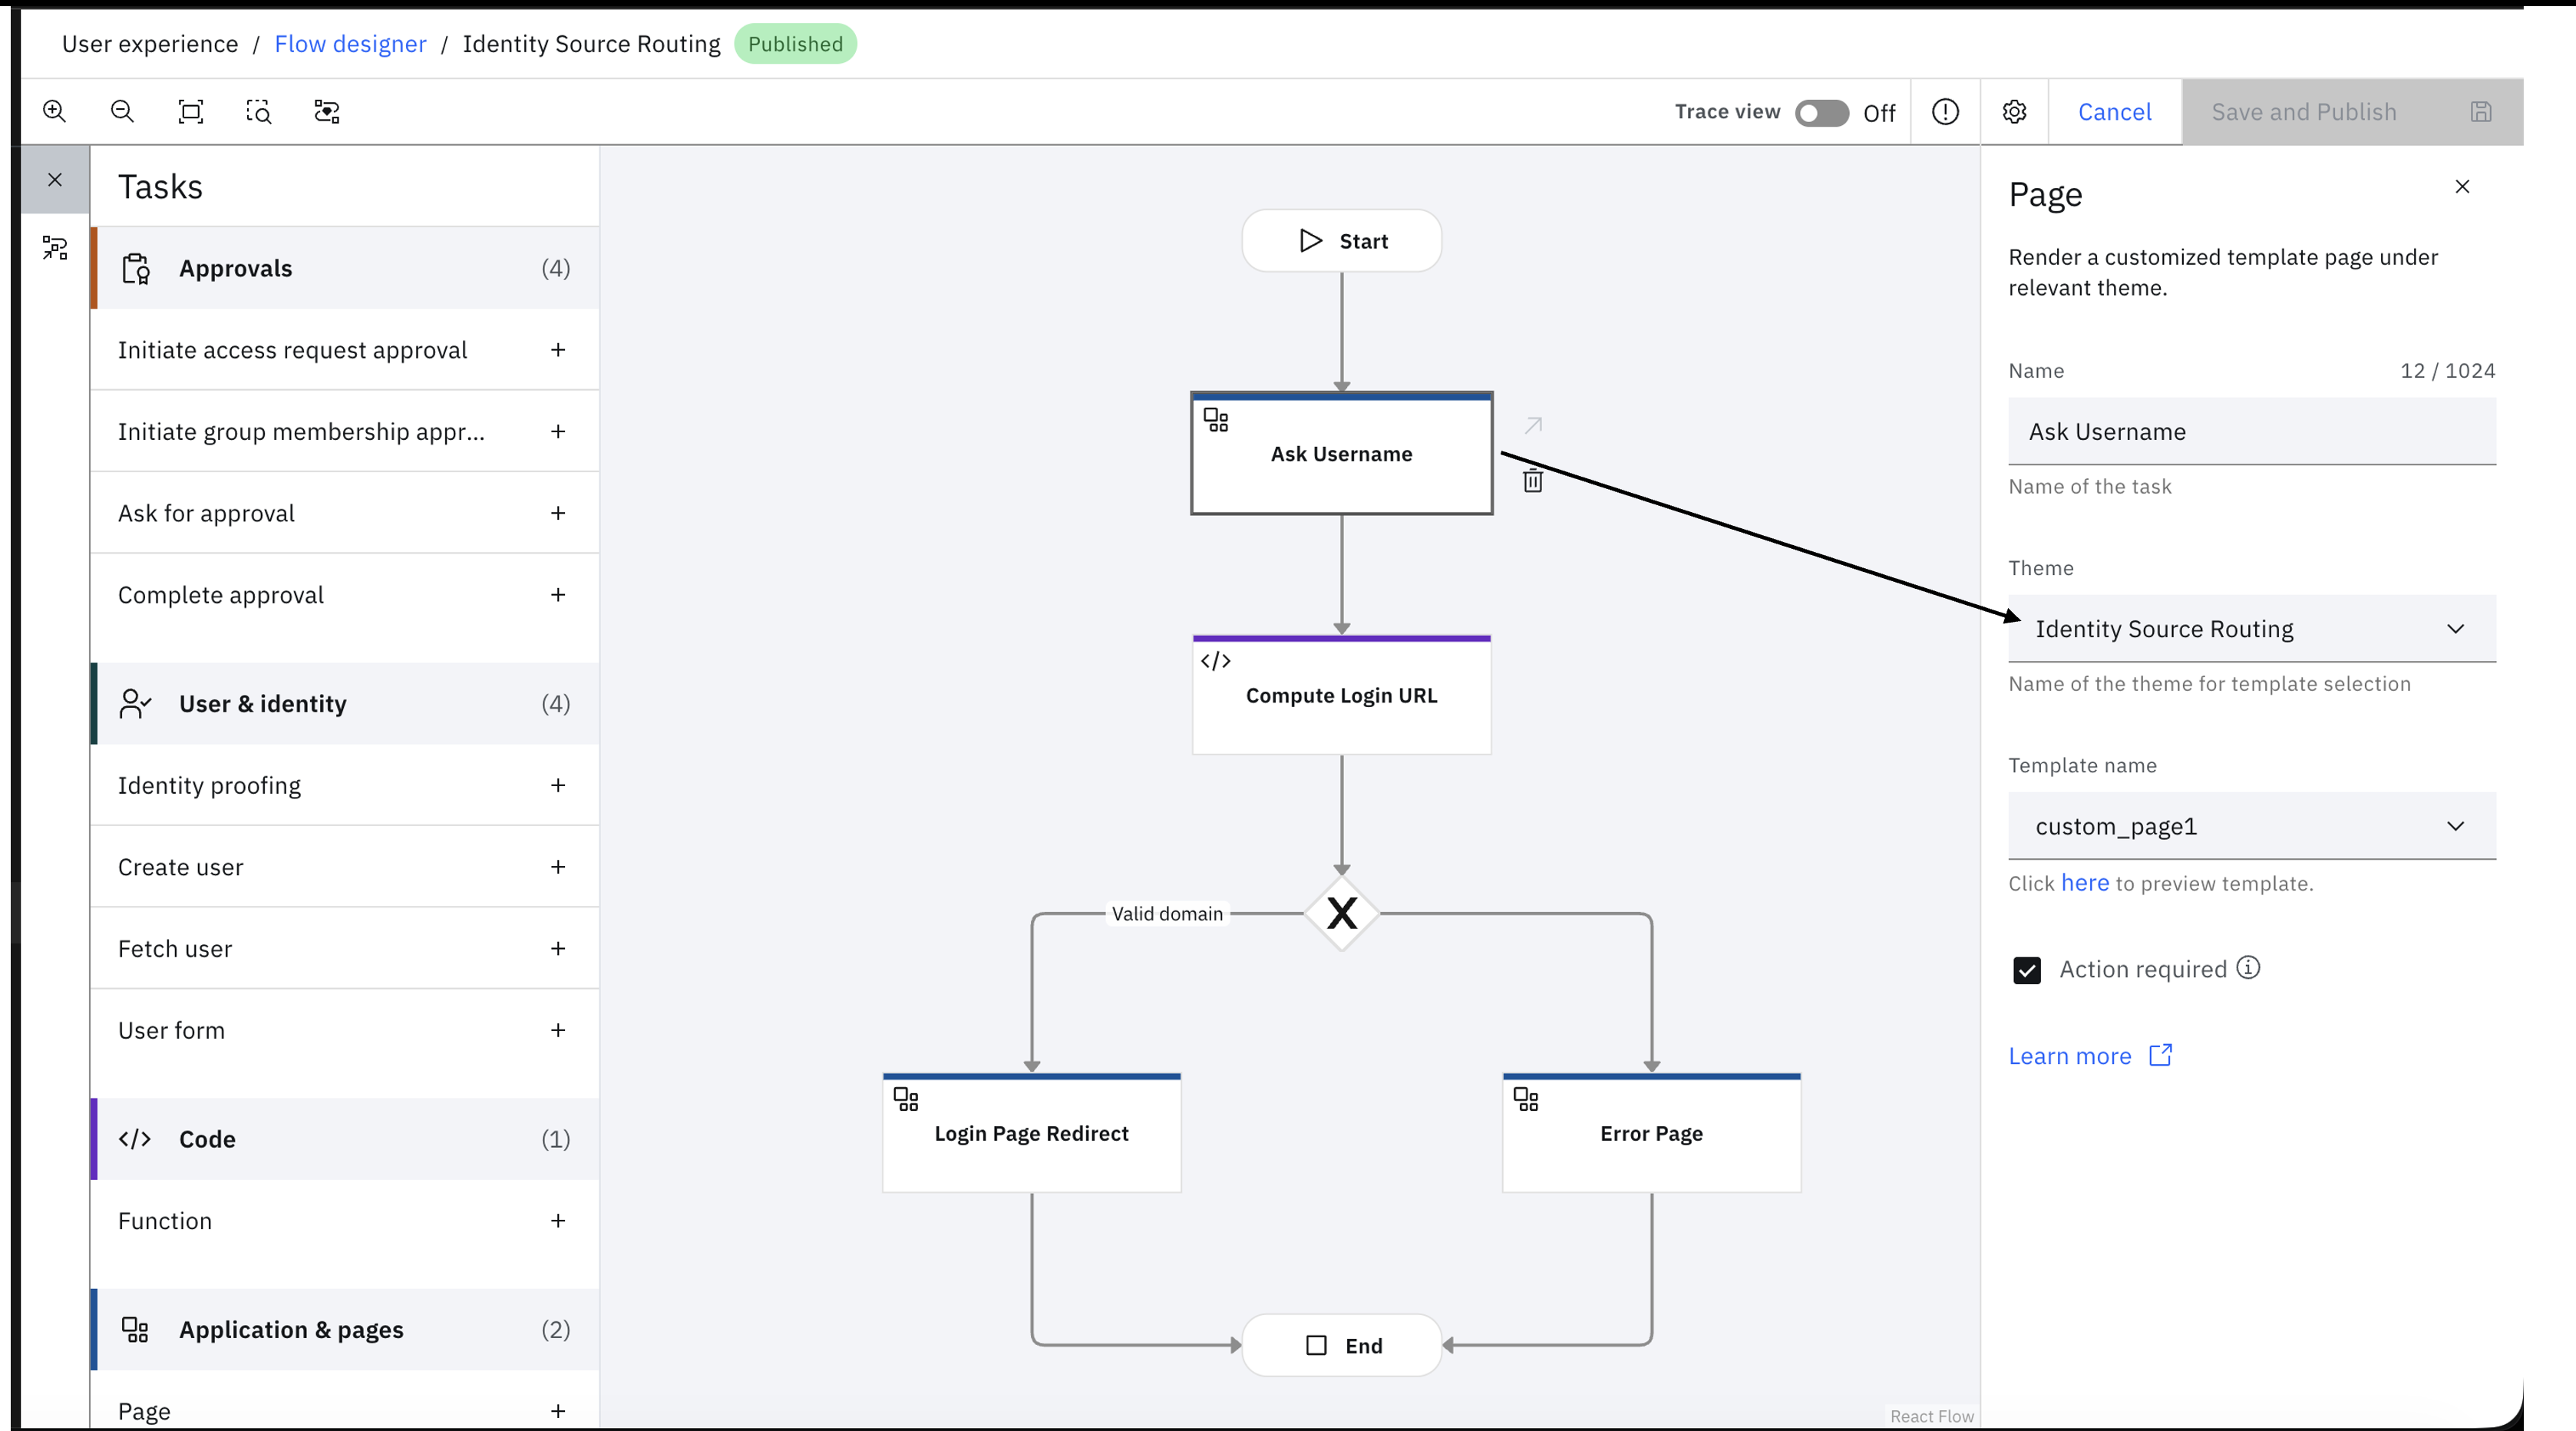Close the Page properties panel
The height and width of the screenshot is (1431, 2576).
2462,187
